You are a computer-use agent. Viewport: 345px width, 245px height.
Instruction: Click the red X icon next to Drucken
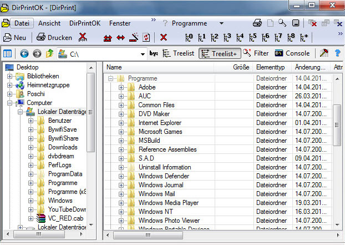[x=83, y=37]
